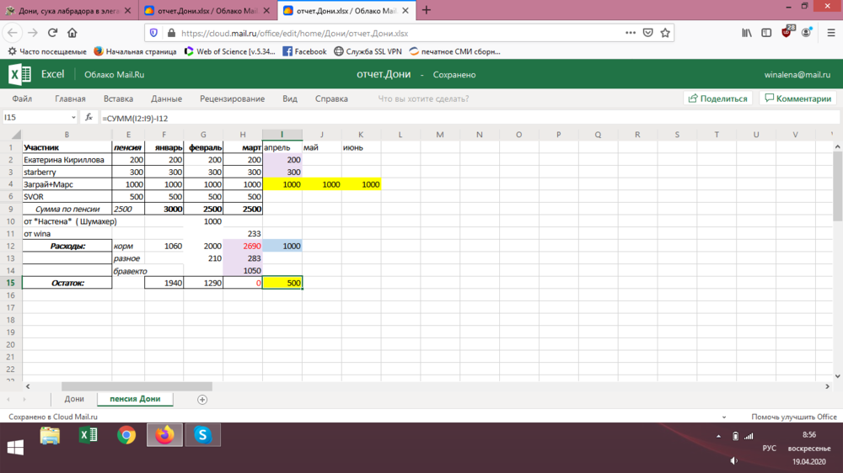Open the Excel icon in taskbar

coord(88,435)
